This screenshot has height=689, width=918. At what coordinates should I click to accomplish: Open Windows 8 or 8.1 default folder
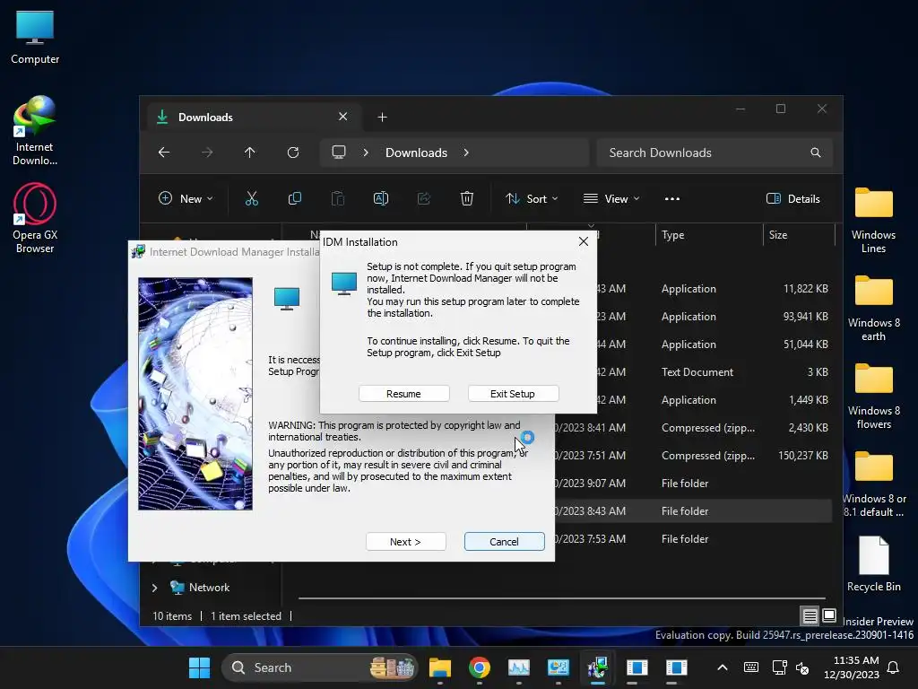tap(873, 484)
